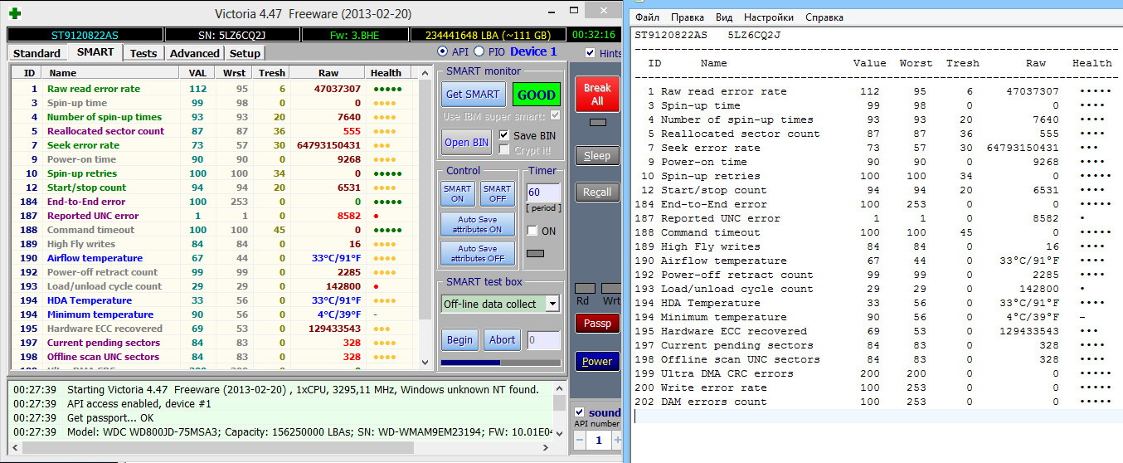Select the Reported UNC error row

point(214,216)
